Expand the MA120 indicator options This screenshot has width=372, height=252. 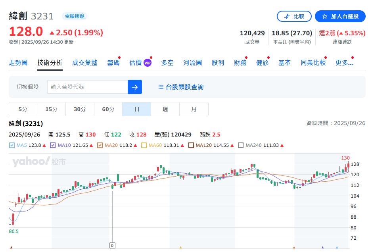[x=192, y=145]
